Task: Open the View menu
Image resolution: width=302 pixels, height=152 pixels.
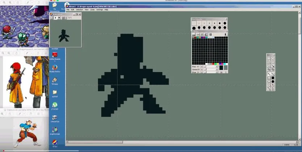Action: click(87, 10)
